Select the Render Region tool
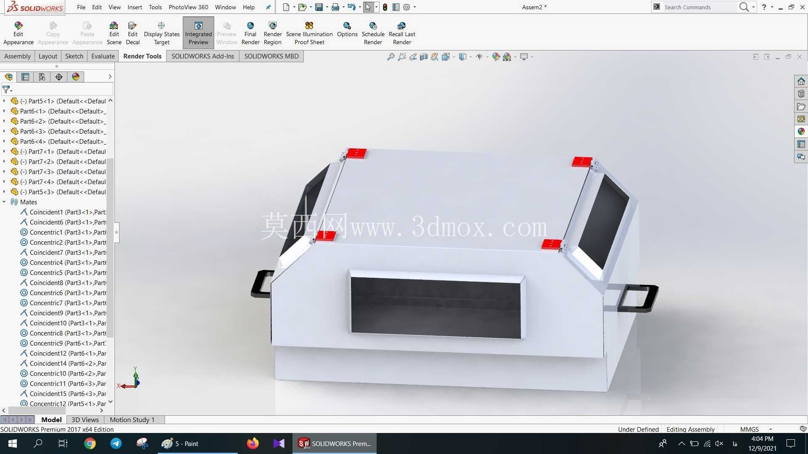Screen dimensions: 808x454 pyautogui.click(x=273, y=33)
